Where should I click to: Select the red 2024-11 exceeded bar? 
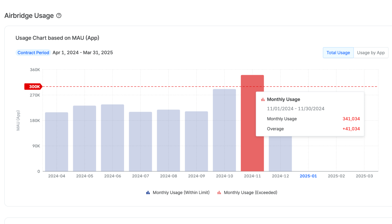252,123
